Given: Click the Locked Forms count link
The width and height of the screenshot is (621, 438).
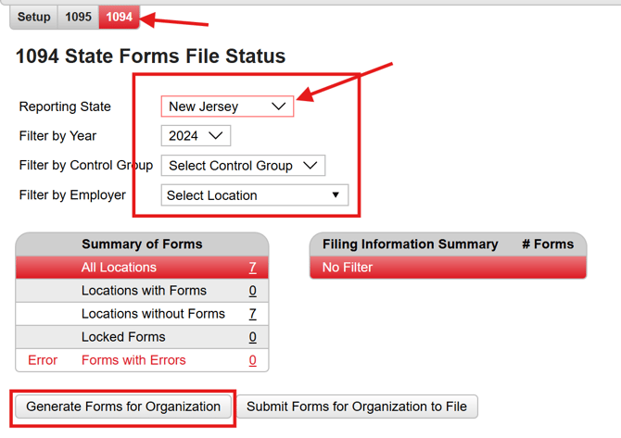Looking at the screenshot, I should click(252, 337).
